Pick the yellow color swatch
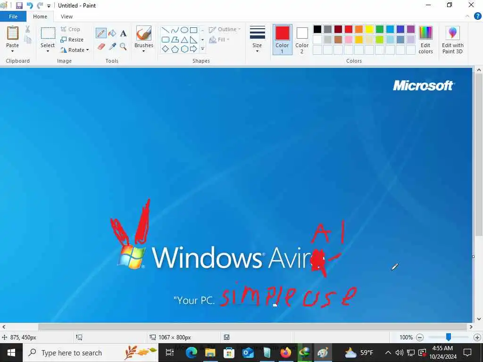The height and width of the screenshot is (362, 483). 369,29
